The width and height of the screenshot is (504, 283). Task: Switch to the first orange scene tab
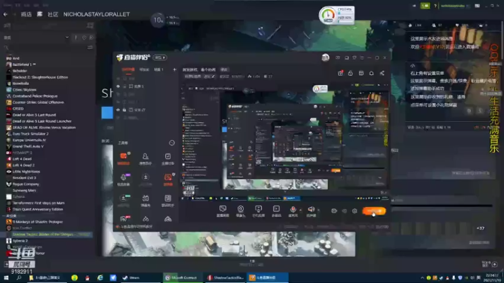pos(128,70)
